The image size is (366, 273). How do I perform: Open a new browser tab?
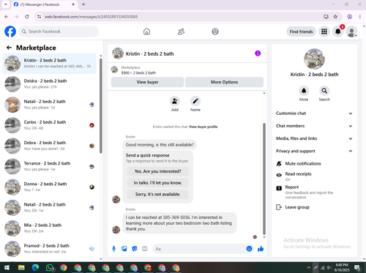click(x=83, y=4)
